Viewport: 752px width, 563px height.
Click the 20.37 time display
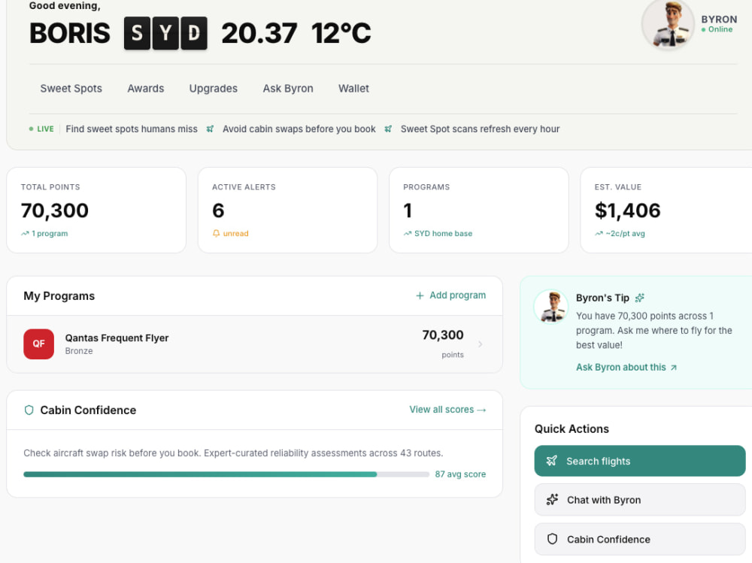point(259,33)
